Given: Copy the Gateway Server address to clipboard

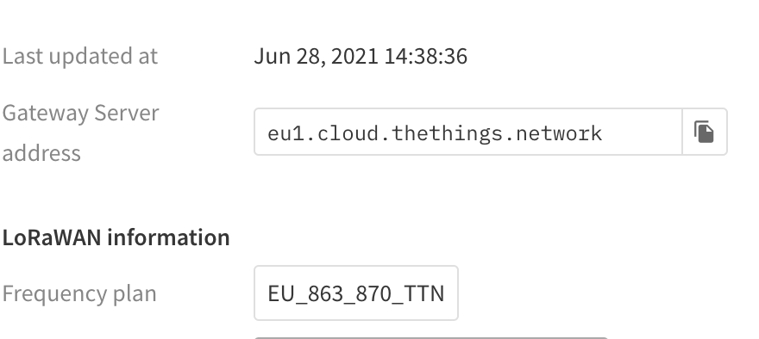Looking at the screenshot, I should [705, 132].
